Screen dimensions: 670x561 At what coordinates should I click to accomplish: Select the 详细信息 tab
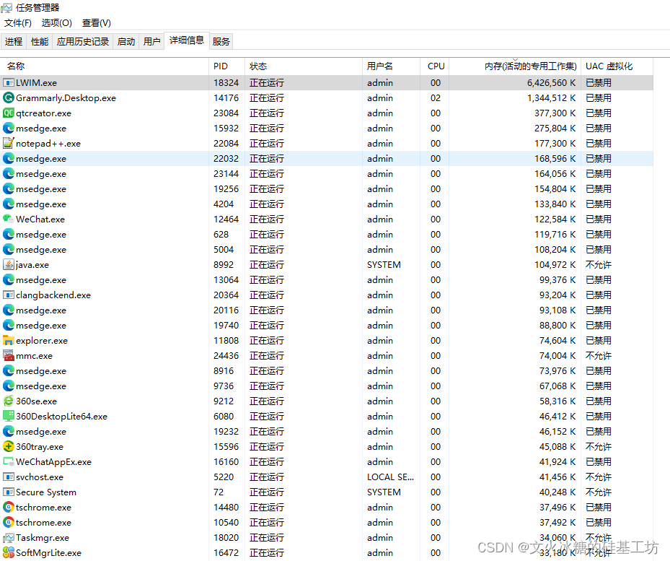point(187,40)
